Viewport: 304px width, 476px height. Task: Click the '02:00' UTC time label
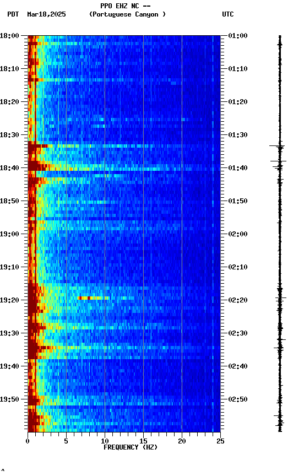point(238,234)
